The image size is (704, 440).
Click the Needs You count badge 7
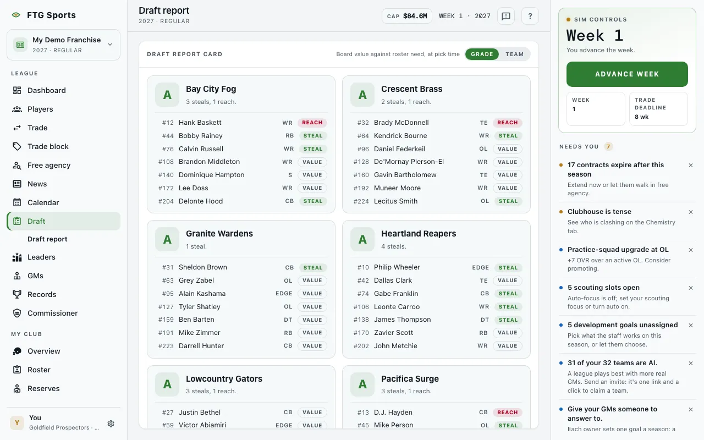tap(608, 147)
